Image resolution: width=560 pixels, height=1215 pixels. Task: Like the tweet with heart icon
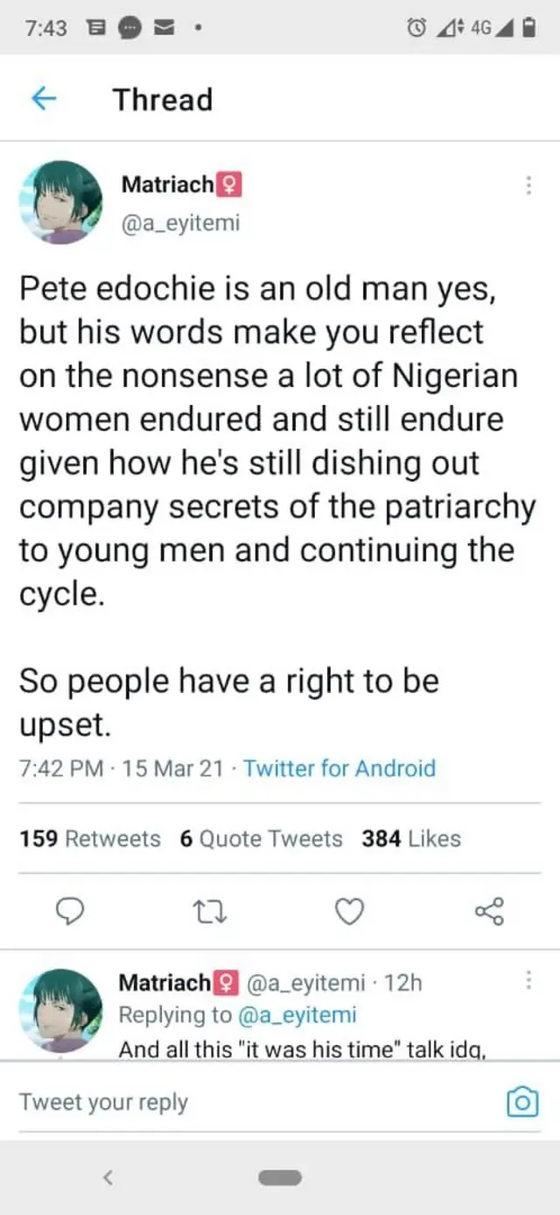(x=349, y=911)
